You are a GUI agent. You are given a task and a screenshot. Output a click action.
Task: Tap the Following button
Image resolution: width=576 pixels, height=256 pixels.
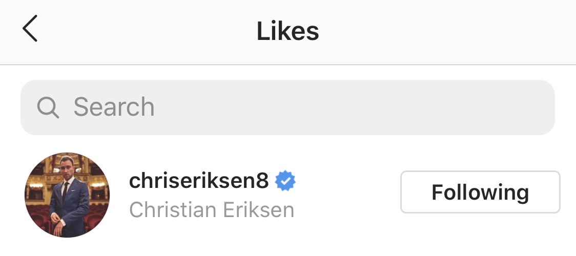tap(480, 192)
